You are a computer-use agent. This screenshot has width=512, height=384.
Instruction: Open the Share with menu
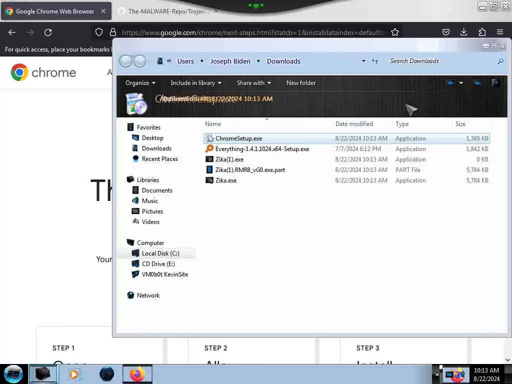(x=254, y=83)
